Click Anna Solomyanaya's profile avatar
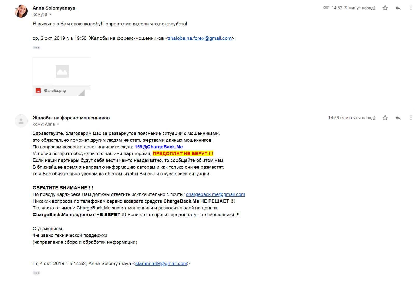Screen dimensions: 419x289 pyautogui.click(x=21, y=11)
